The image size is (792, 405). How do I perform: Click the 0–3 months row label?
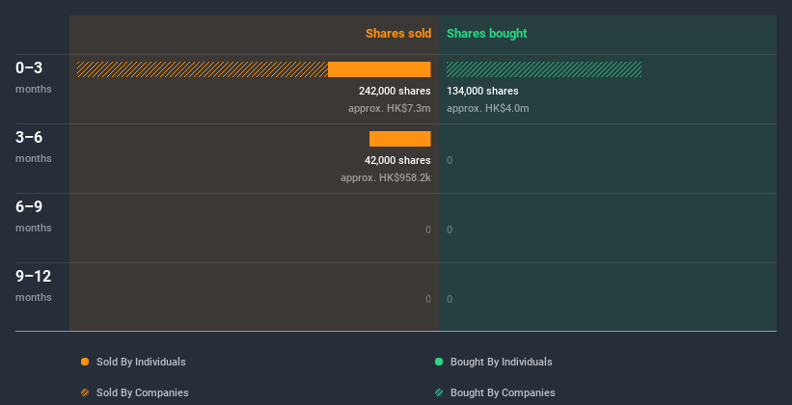tap(34, 77)
